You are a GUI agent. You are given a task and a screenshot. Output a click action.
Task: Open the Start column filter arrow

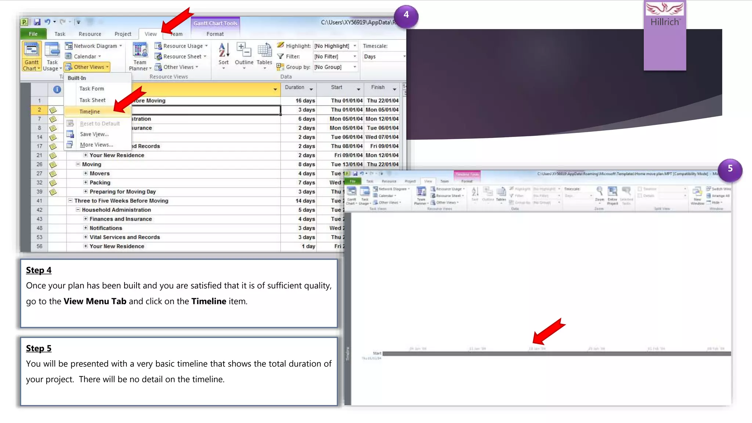(358, 89)
